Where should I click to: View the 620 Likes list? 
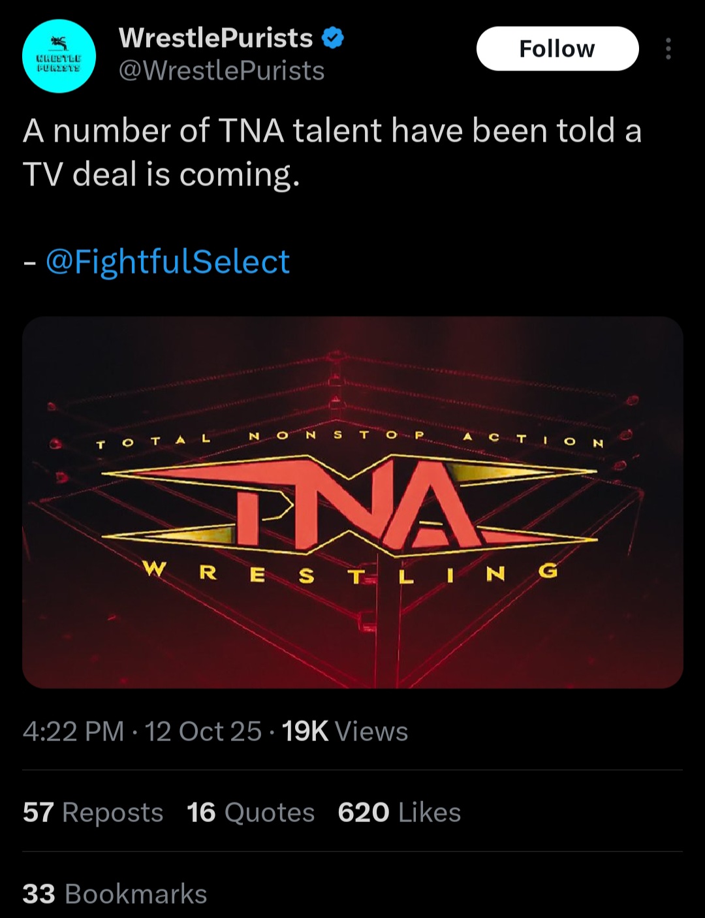click(399, 813)
